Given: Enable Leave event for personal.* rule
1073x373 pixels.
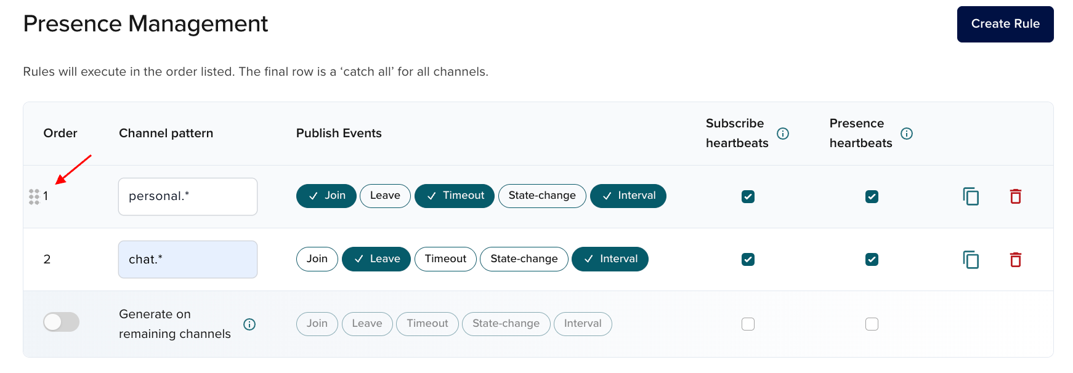Looking at the screenshot, I should point(385,196).
